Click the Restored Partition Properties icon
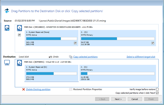Viewport: 164px width, 105px height. (71, 89)
